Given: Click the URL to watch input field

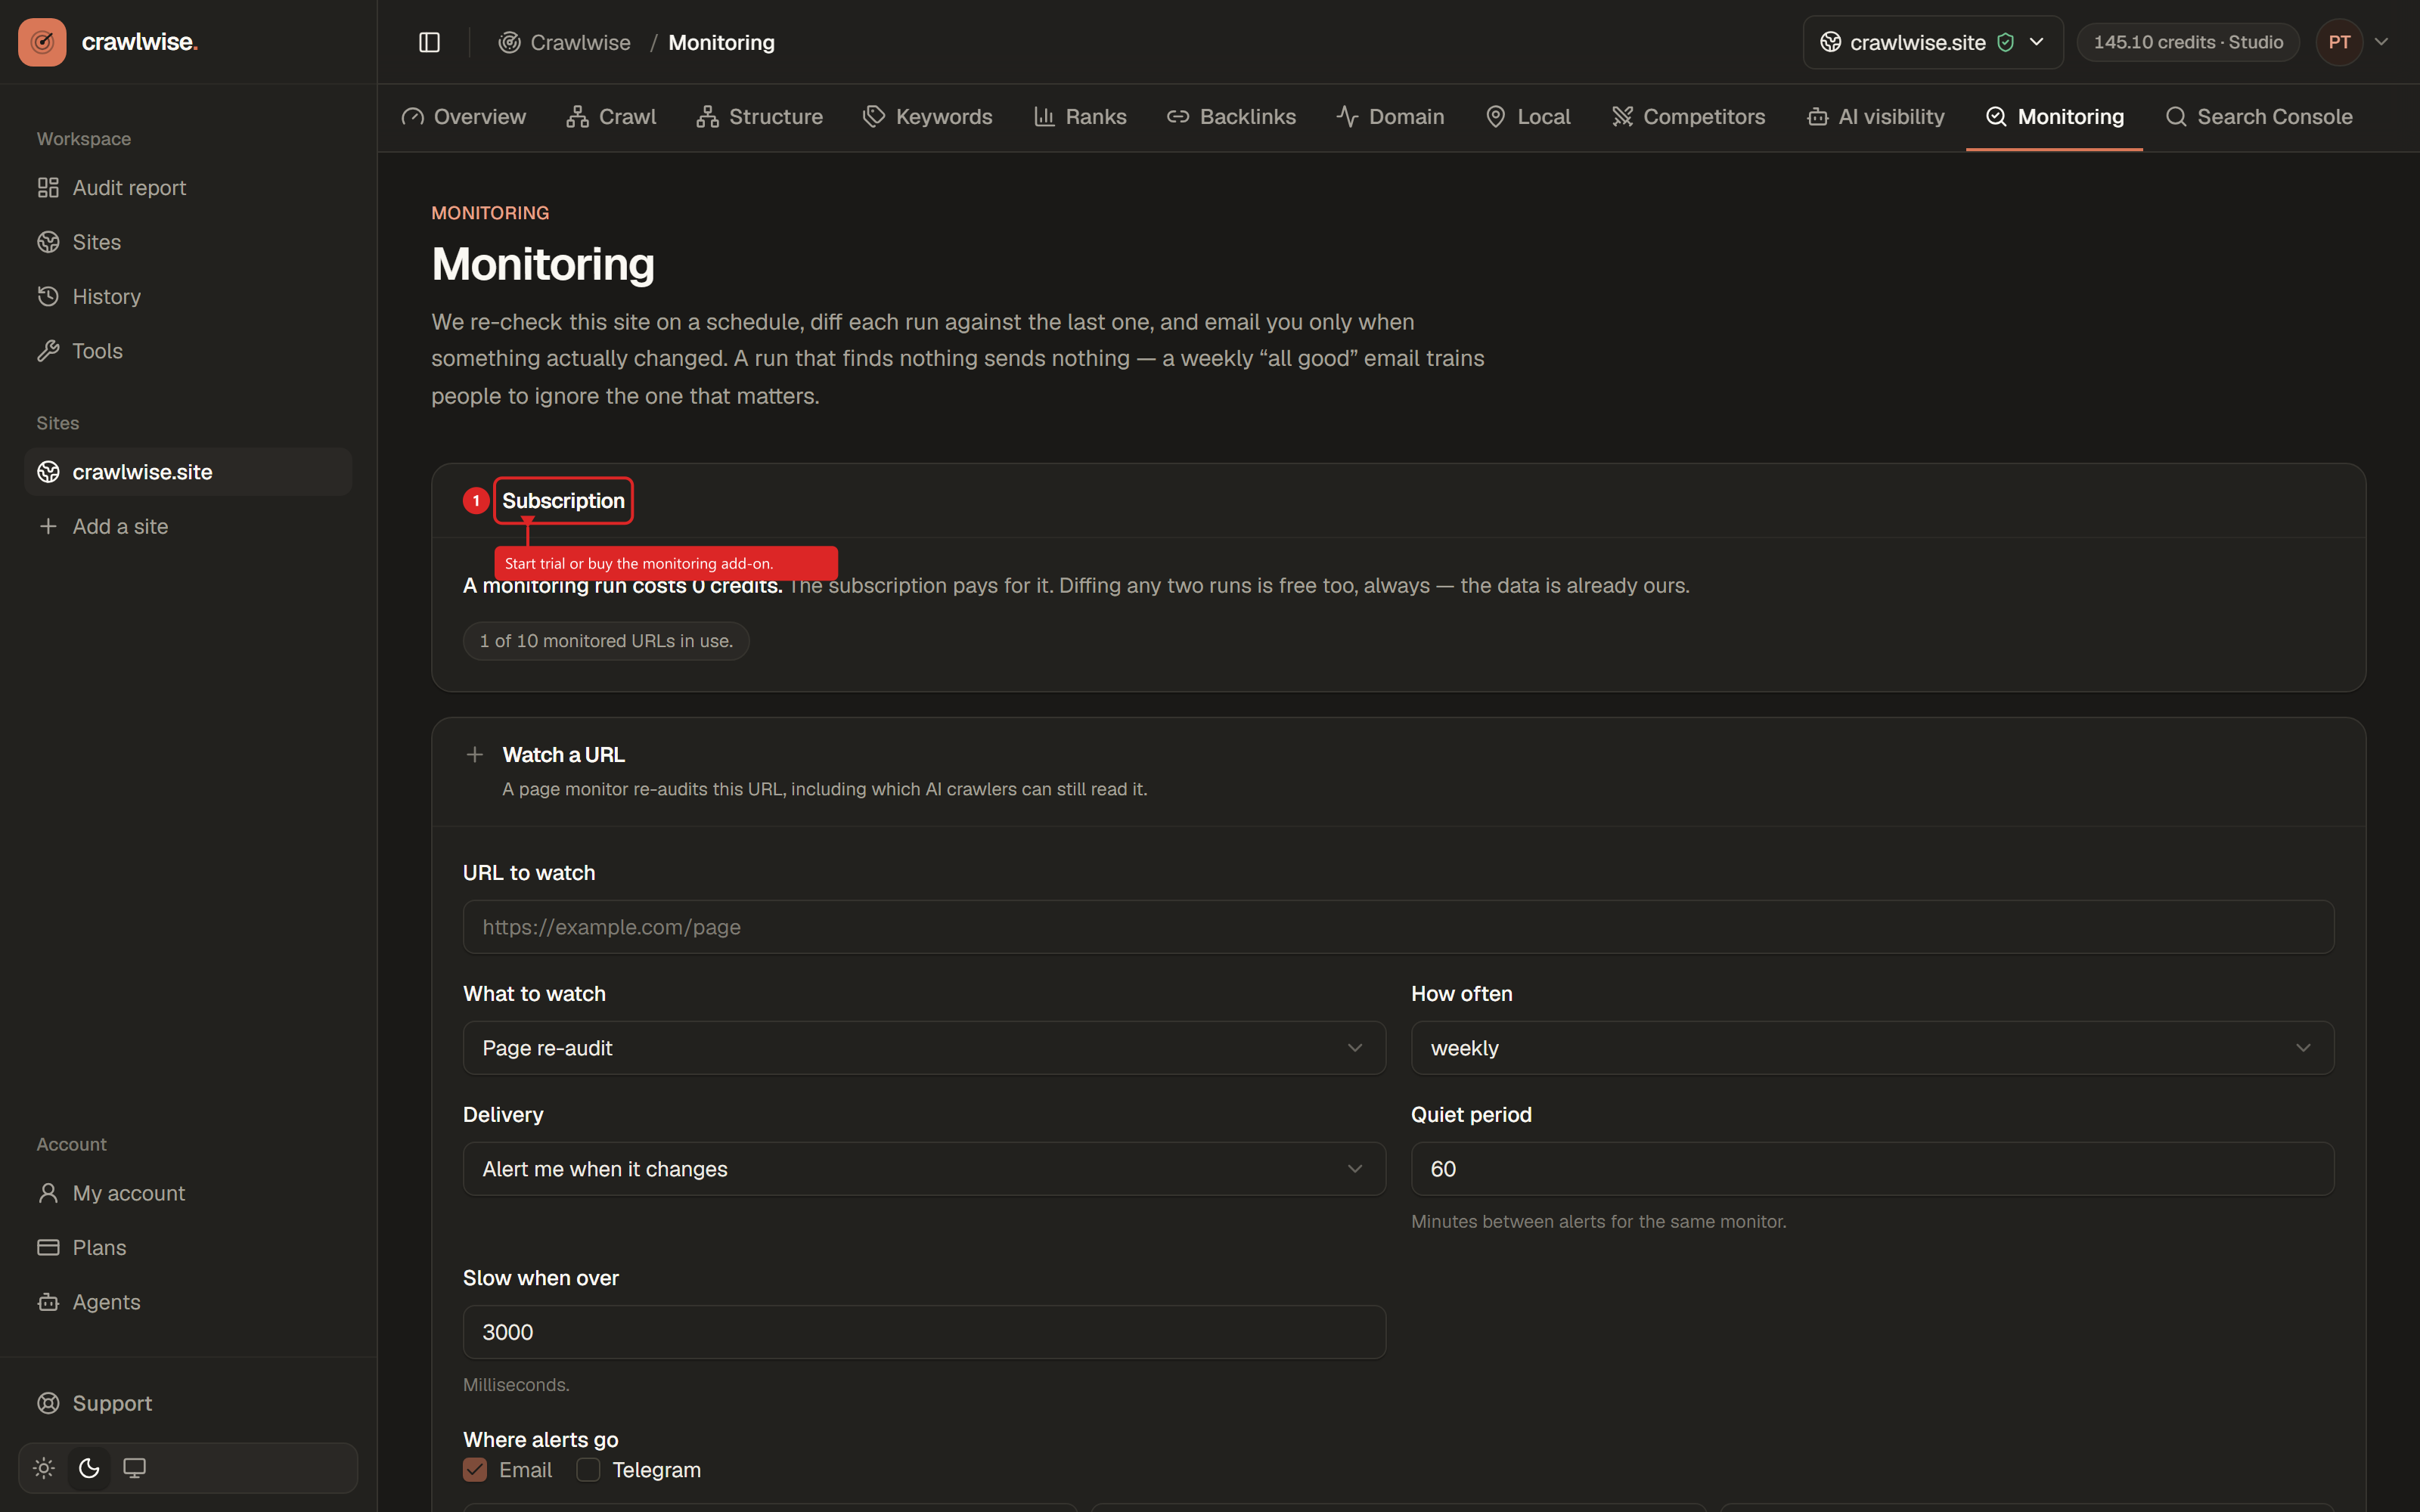Looking at the screenshot, I should click(x=1398, y=927).
